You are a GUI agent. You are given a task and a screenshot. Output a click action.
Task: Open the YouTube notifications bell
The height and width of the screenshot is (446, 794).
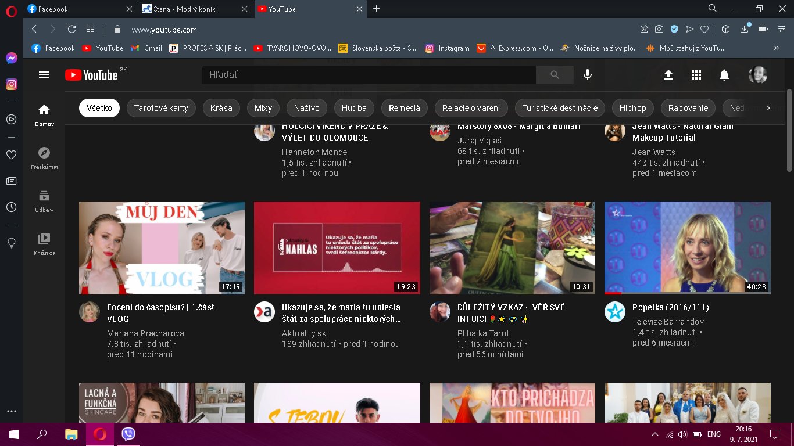pyautogui.click(x=724, y=75)
